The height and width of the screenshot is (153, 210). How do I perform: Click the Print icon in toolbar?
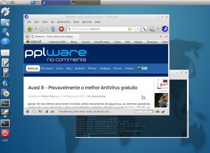(152, 29)
